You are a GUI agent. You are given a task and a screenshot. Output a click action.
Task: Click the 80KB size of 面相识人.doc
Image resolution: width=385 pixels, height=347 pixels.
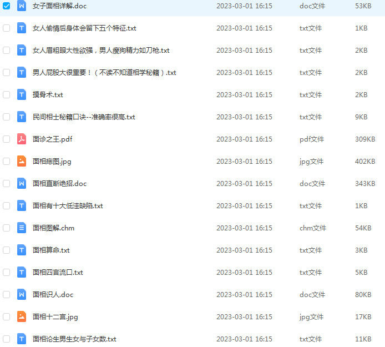363,294
